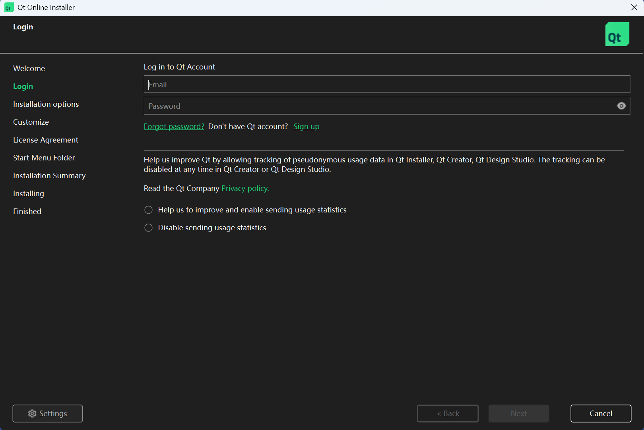Select Installation options step in sidebar

point(46,104)
